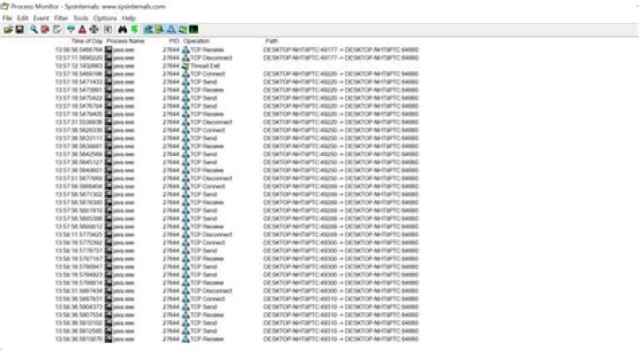Toggle the Show File System Activity icon

pyautogui.click(x=160, y=30)
